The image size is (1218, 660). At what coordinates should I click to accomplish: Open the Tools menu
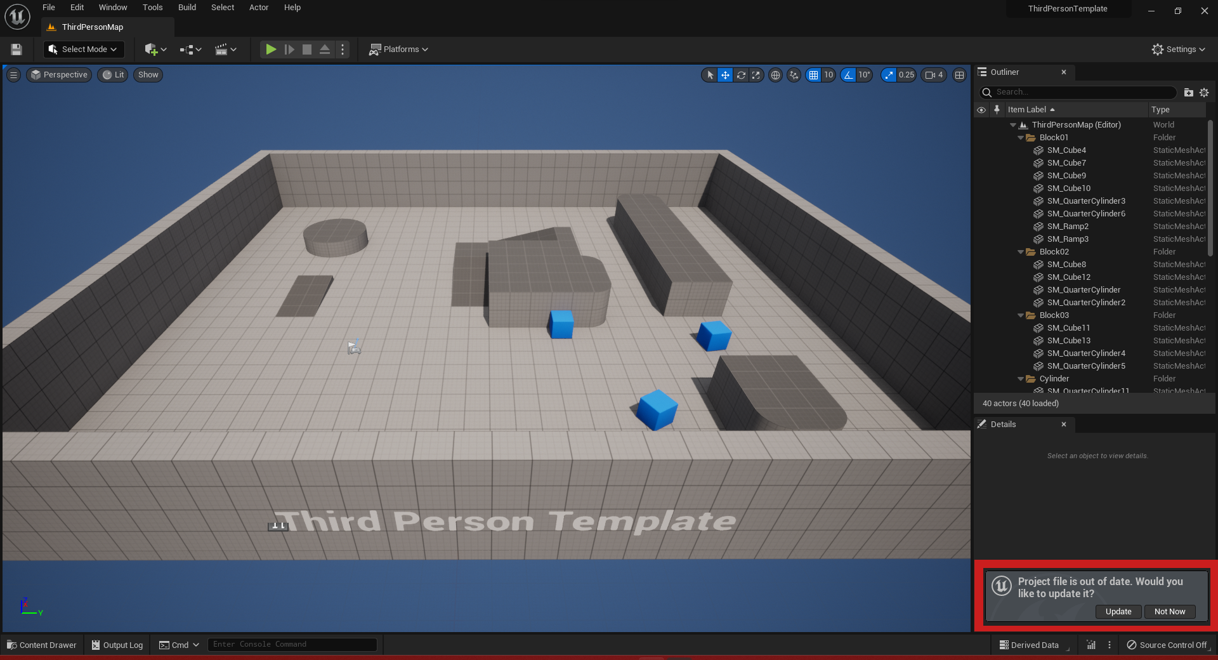coord(153,8)
